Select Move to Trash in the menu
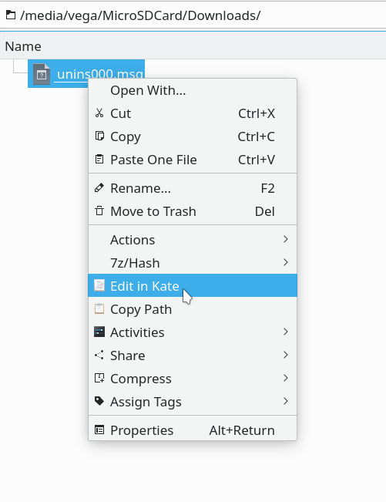The width and height of the screenshot is (386, 502). [193, 211]
